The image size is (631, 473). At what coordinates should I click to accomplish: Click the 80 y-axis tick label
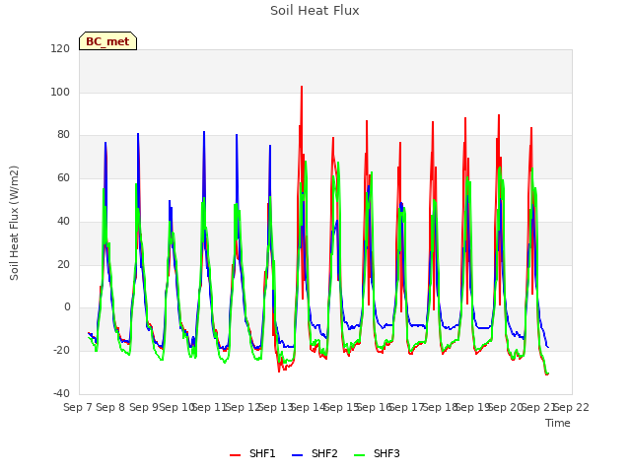(x=63, y=135)
